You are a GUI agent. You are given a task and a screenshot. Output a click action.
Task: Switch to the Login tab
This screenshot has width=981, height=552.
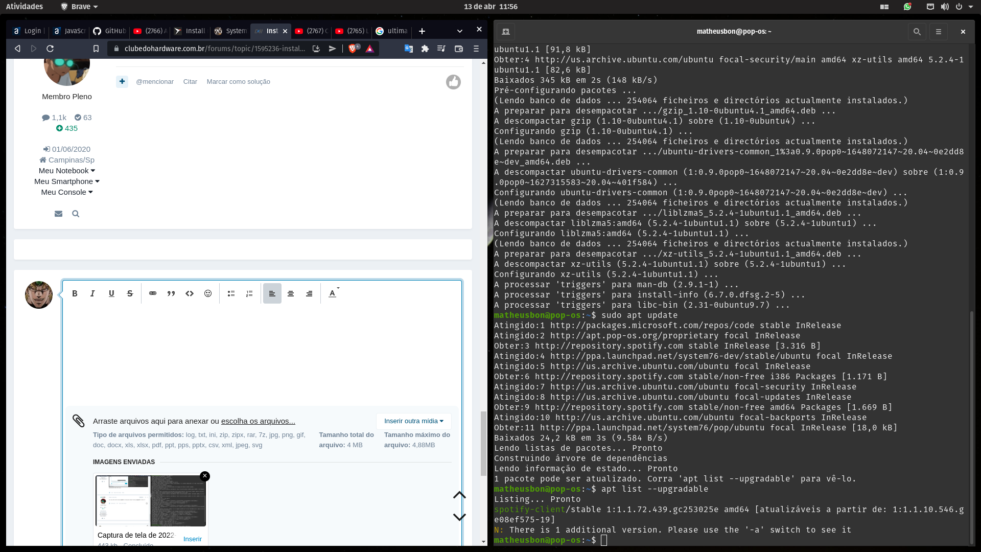pos(28,31)
